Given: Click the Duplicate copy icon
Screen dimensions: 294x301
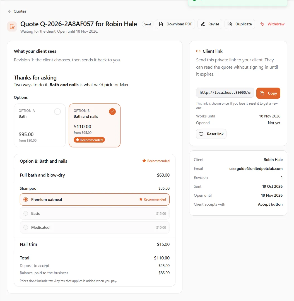Looking at the screenshot, I should (230, 24).
